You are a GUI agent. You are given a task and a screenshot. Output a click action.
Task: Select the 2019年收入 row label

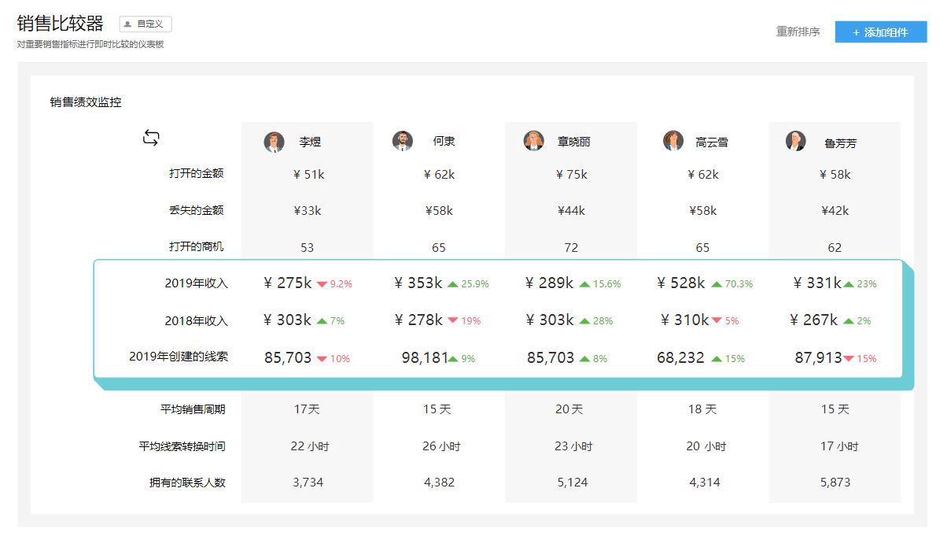196,283
